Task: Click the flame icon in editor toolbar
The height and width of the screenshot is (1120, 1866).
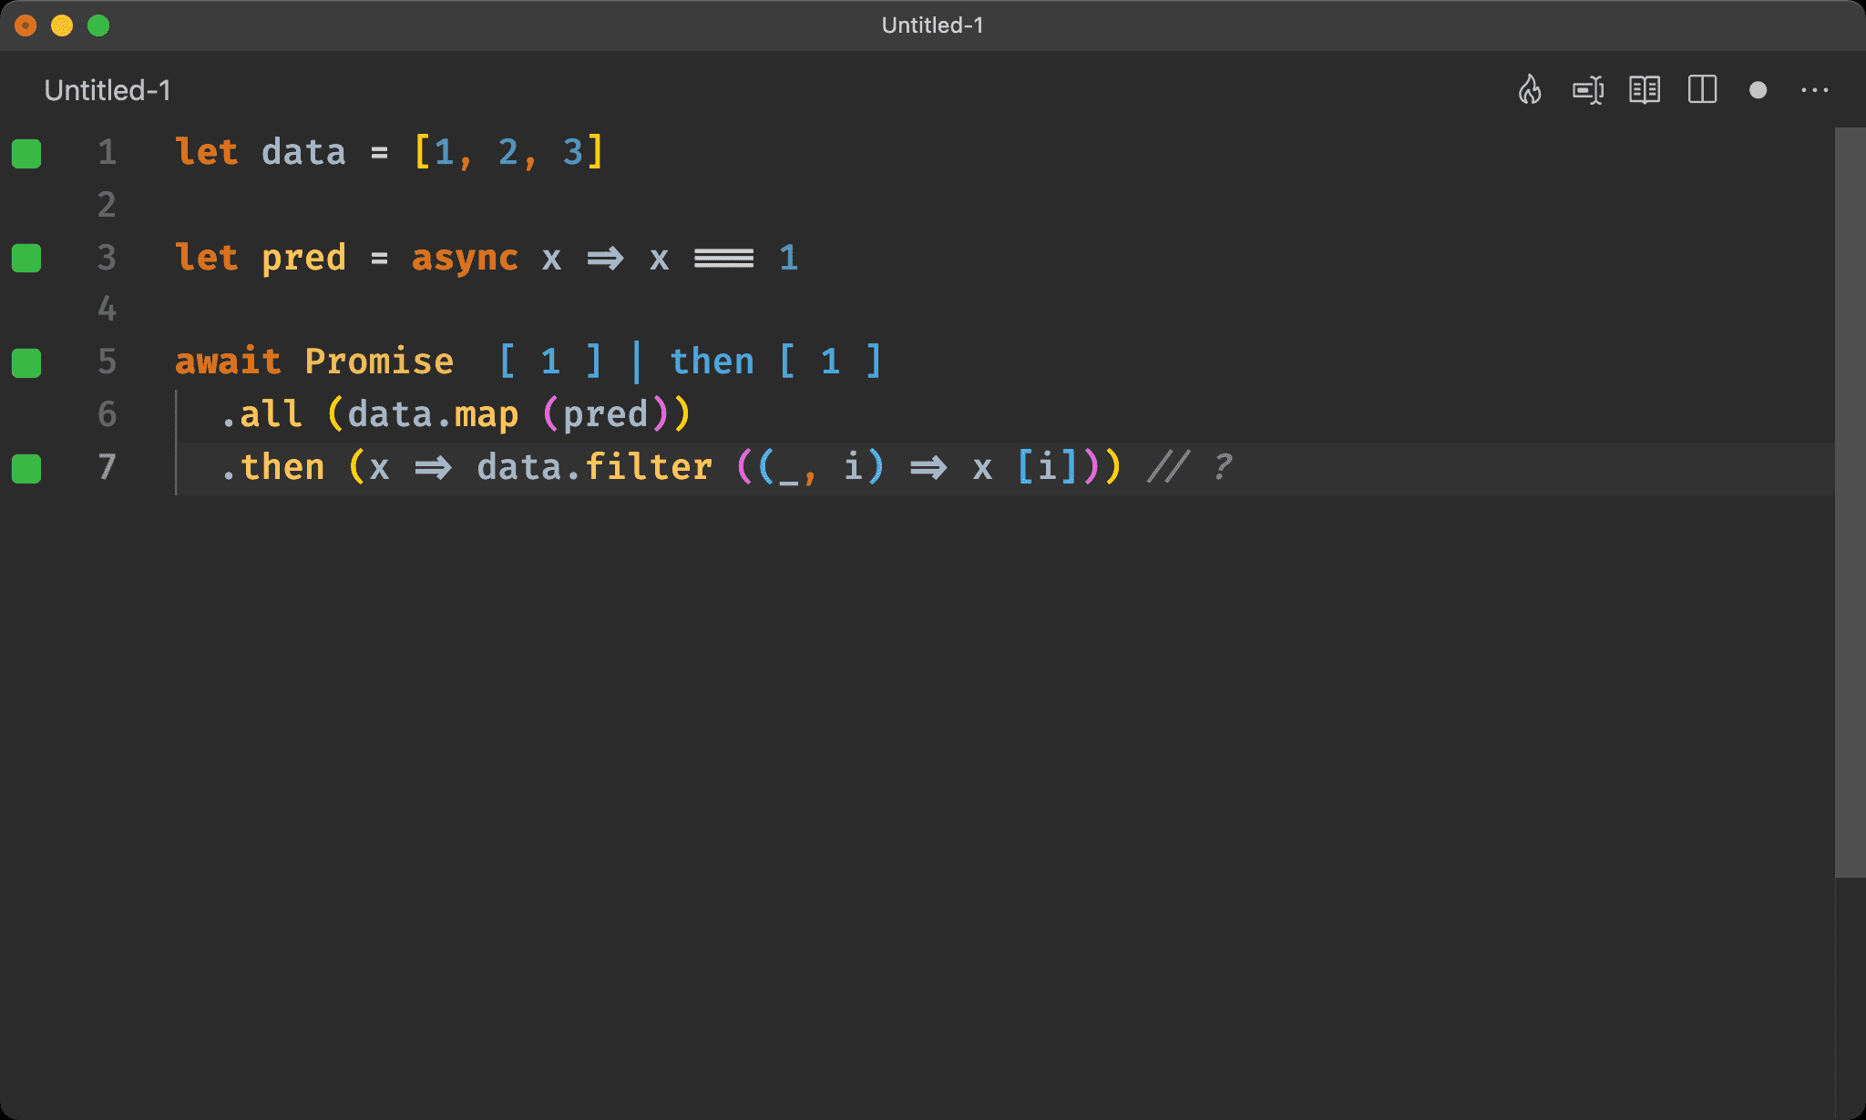Action: (1530, 90)
